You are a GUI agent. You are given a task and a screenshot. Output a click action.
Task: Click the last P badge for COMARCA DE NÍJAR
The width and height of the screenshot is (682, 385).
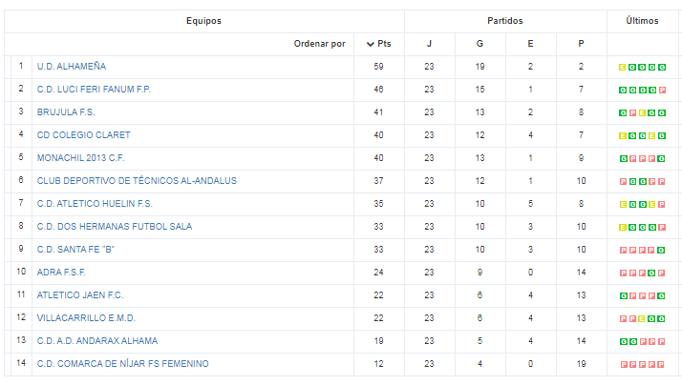(x=661, y=365)
